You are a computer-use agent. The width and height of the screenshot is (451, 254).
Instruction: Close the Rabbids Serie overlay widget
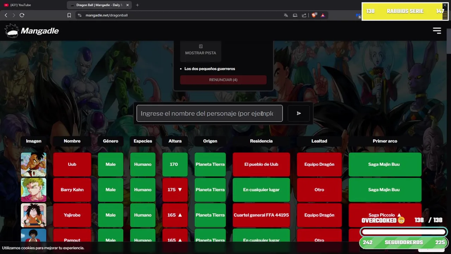point(445,5)
